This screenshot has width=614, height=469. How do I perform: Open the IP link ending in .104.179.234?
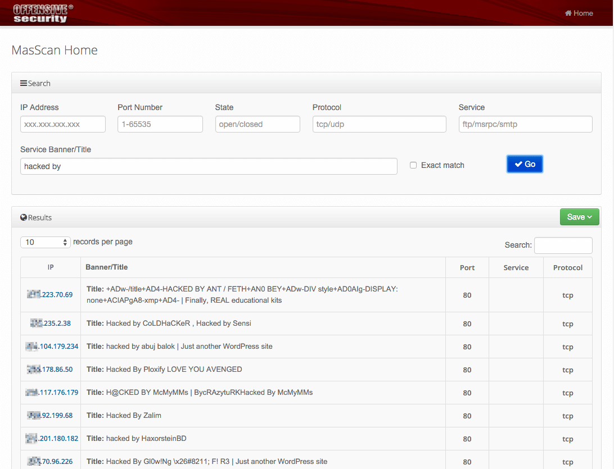pyautogui.click(x=52, y=347)
